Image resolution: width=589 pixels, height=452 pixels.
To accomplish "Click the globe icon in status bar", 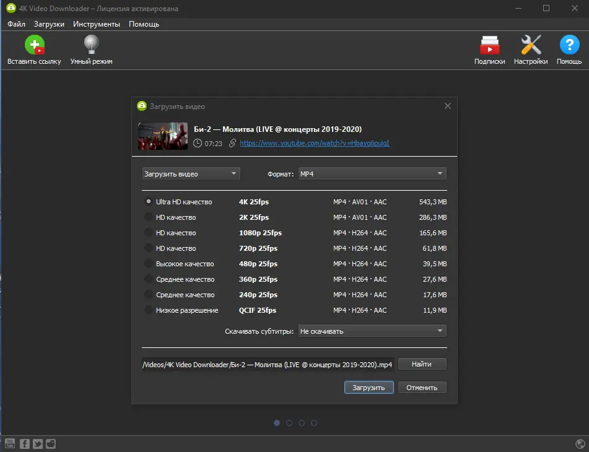I will click(580, 444).
